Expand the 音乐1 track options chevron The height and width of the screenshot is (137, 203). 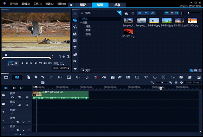tap(23, 130)
